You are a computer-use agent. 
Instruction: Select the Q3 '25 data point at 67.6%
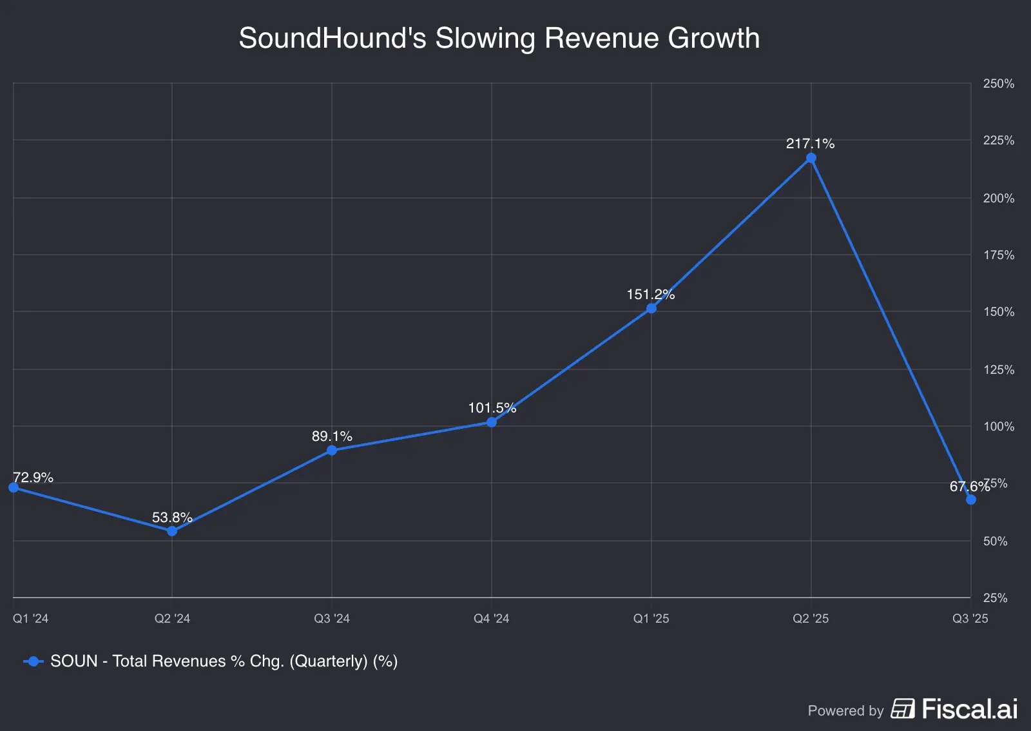pos(972,500)
